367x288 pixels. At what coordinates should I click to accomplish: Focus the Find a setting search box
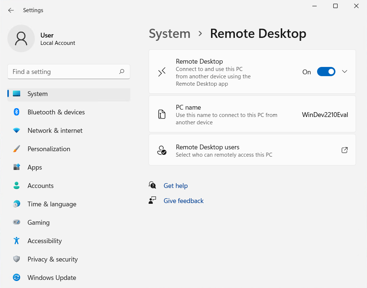pyautogui.click(x=64, y=72)
